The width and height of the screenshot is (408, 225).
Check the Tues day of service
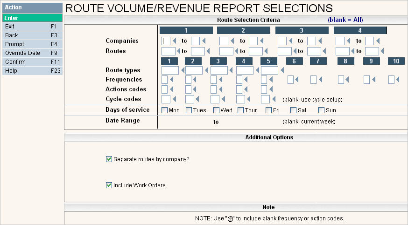coord(189,110)
